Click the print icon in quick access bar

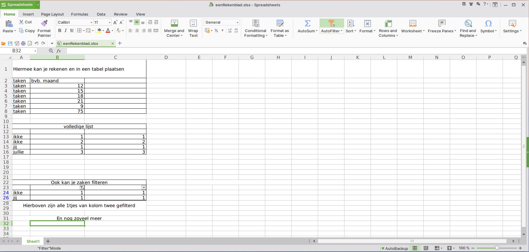tap(23, 43)
